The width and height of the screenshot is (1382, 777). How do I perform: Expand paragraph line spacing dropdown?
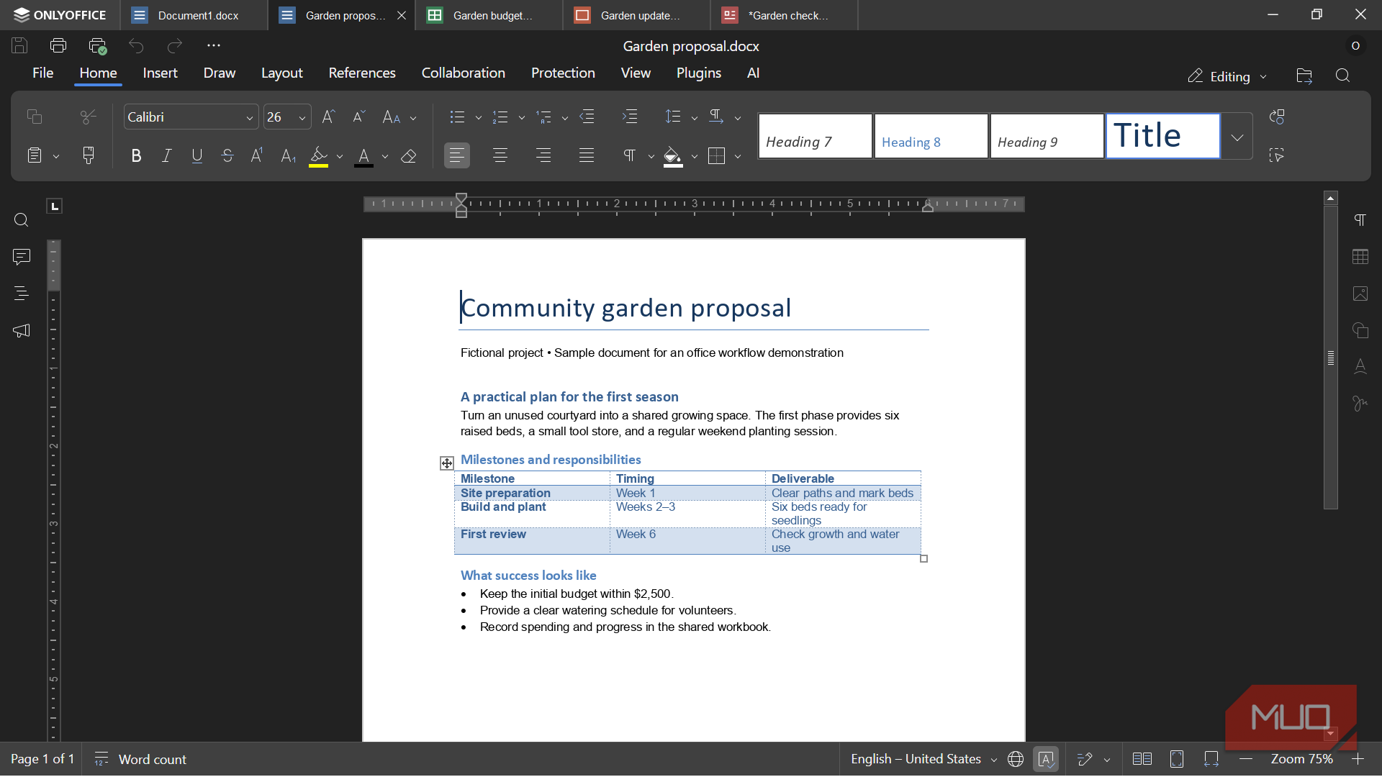[694, 118]
